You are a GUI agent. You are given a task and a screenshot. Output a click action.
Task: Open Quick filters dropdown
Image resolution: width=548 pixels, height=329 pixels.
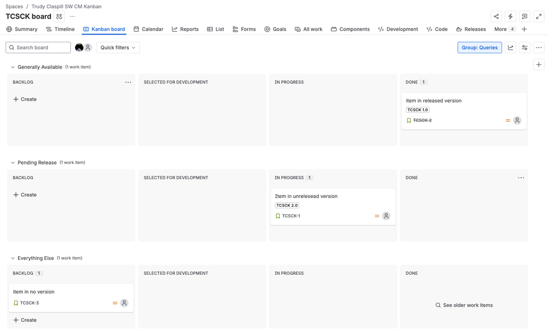118,48
